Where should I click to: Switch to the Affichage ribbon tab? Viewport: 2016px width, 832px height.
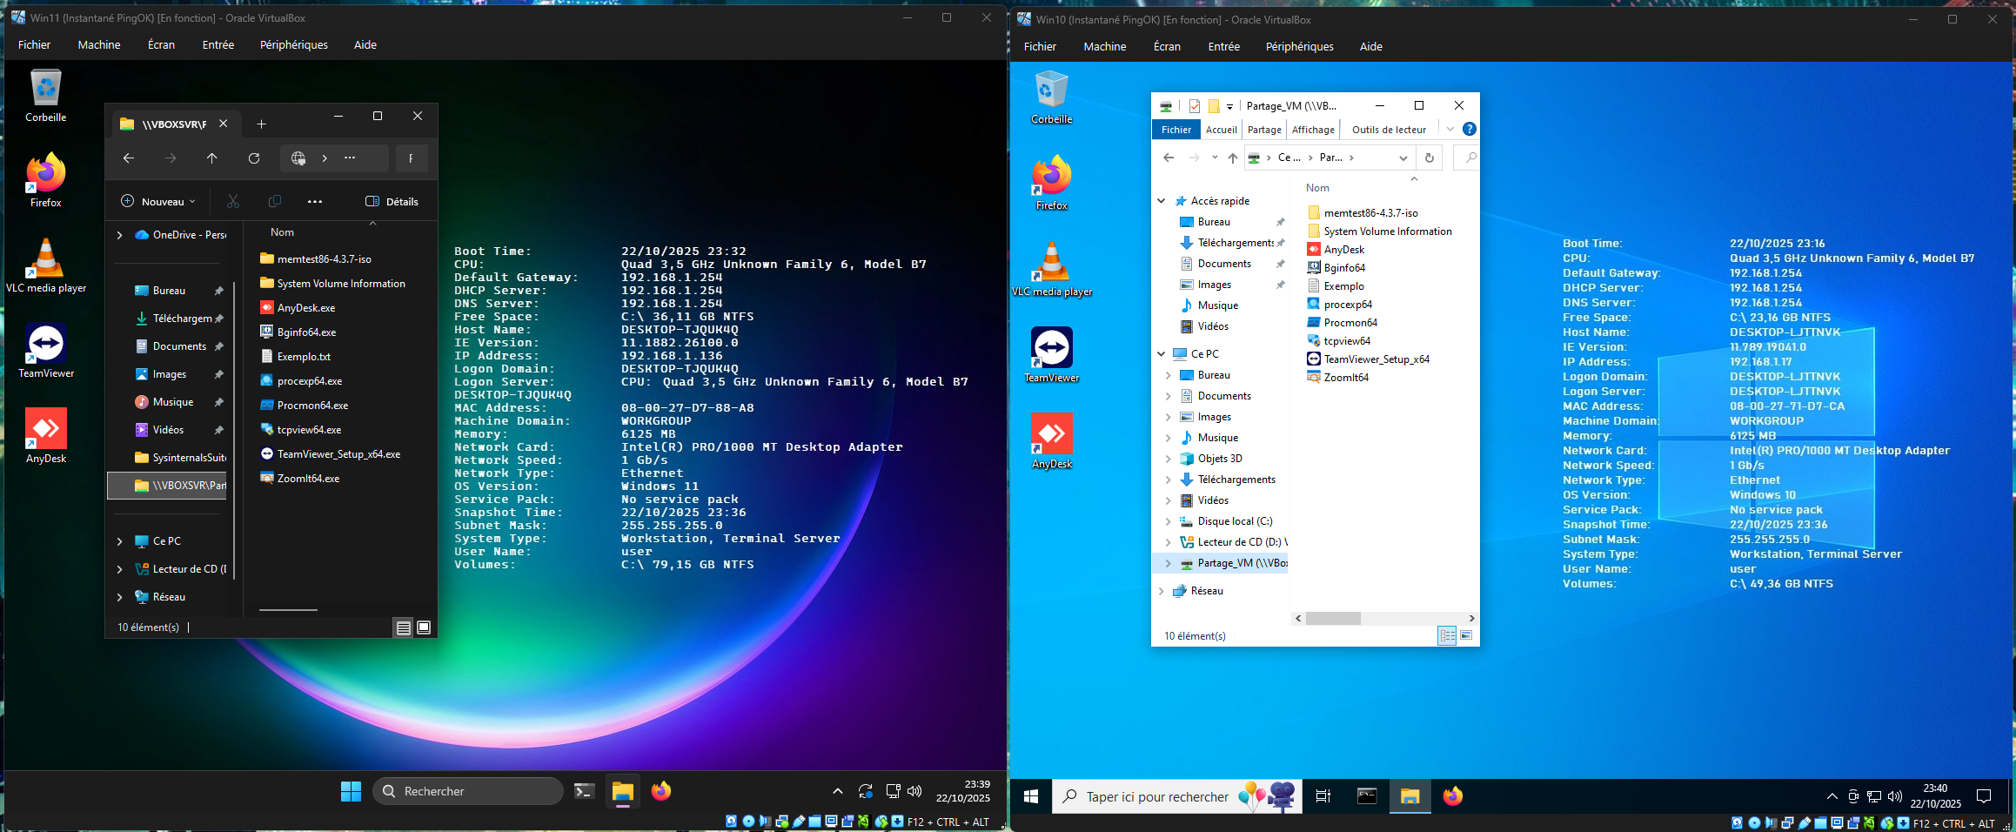1312,130
